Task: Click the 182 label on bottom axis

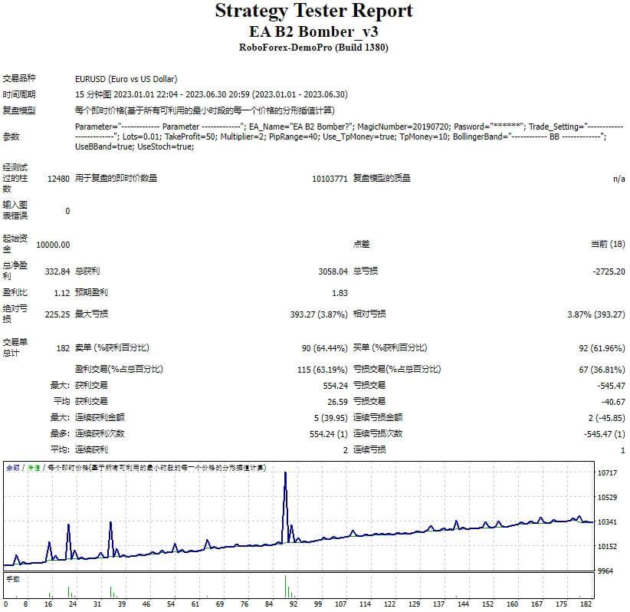Action: [x=586, y=604]
